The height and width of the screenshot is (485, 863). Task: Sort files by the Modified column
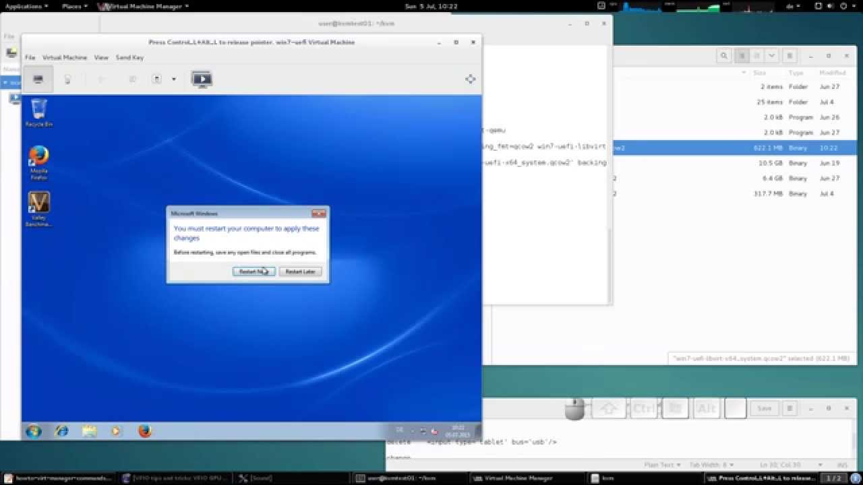[833, 73]
